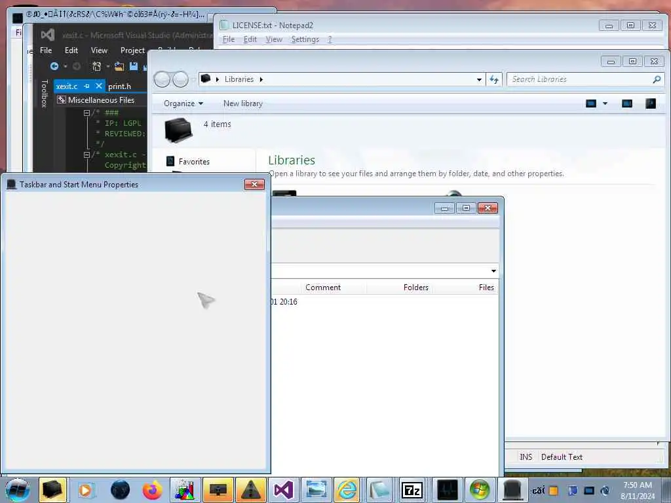Viewport: 671px width, 503px height.
Task: Open Visual Studio taskbar icon
Action: coord(283,490)
